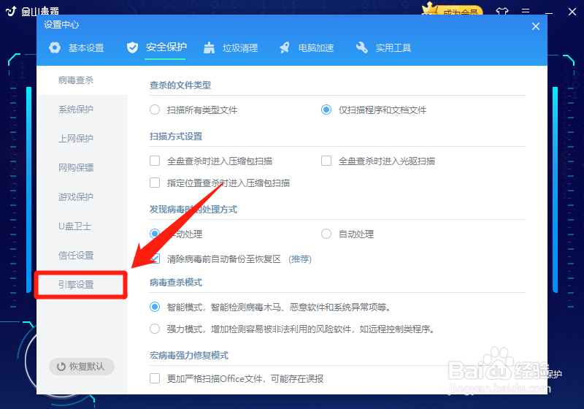Screen dimensions: 584x409
Task: Click the 成为会员 button
Action: 461,11
